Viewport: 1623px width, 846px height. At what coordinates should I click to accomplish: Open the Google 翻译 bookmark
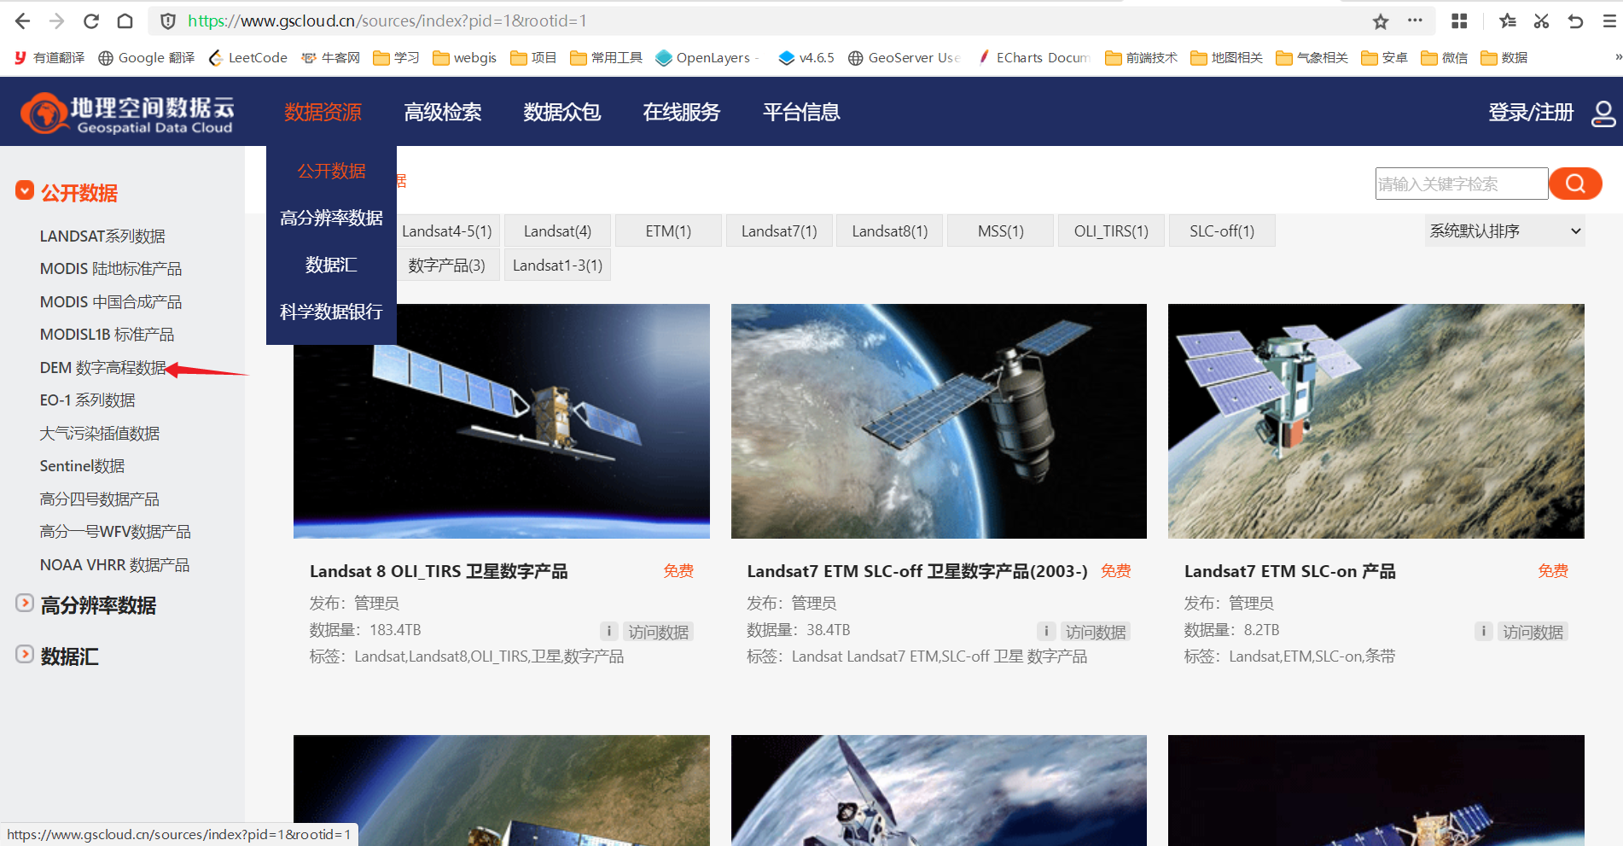point(146,57)
